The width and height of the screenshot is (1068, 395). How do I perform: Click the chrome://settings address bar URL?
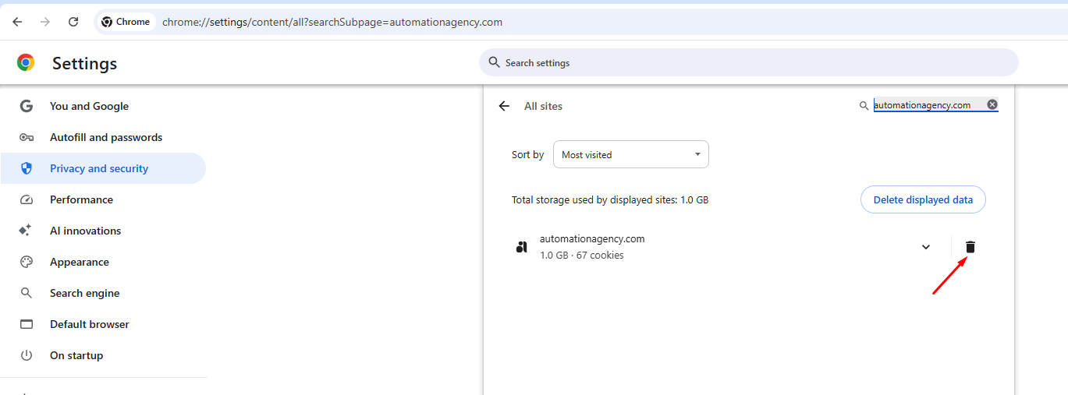point(332,22)
